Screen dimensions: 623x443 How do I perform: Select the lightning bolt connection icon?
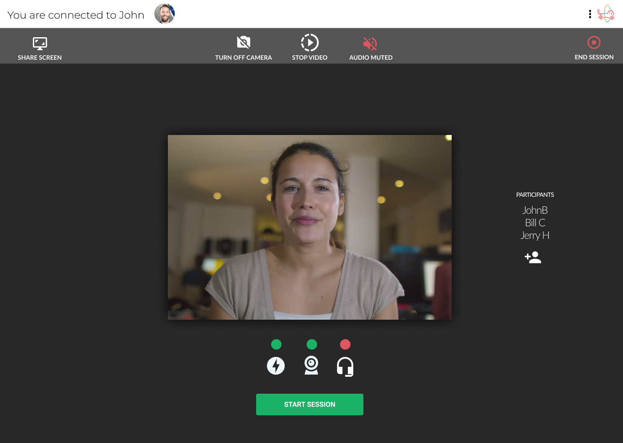[276, 366]
